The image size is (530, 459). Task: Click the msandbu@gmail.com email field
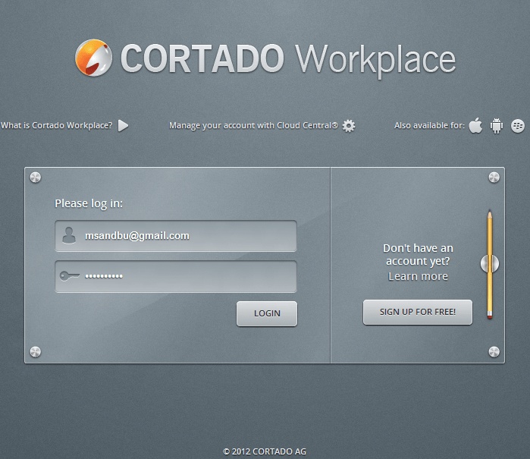(x=176, y=236)
